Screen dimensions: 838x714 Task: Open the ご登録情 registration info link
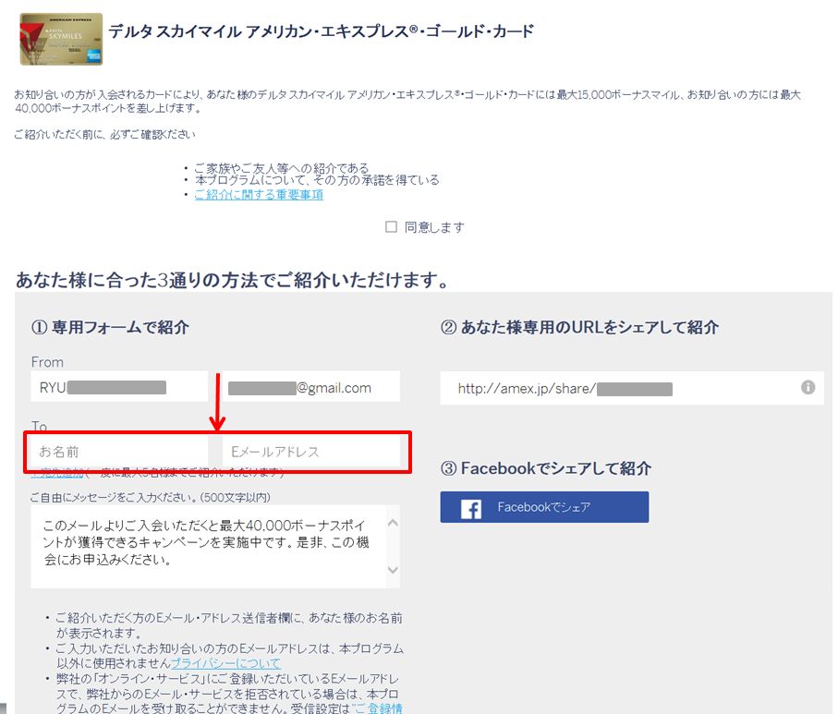377,708
